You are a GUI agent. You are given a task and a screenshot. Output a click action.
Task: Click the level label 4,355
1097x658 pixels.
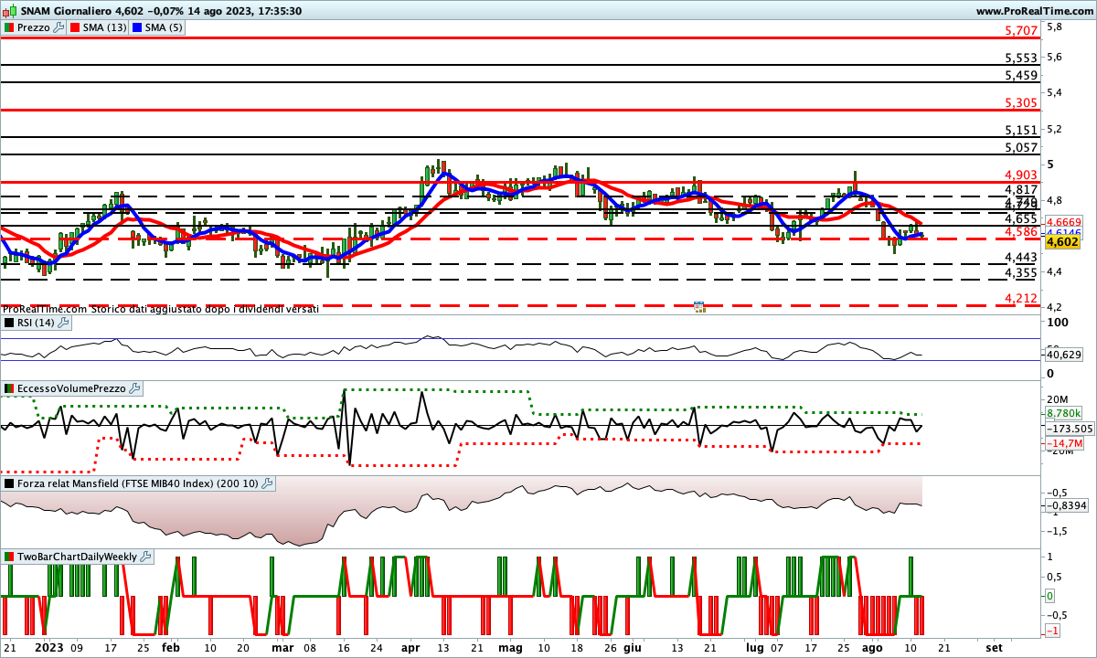click(x=1020, y=272)
